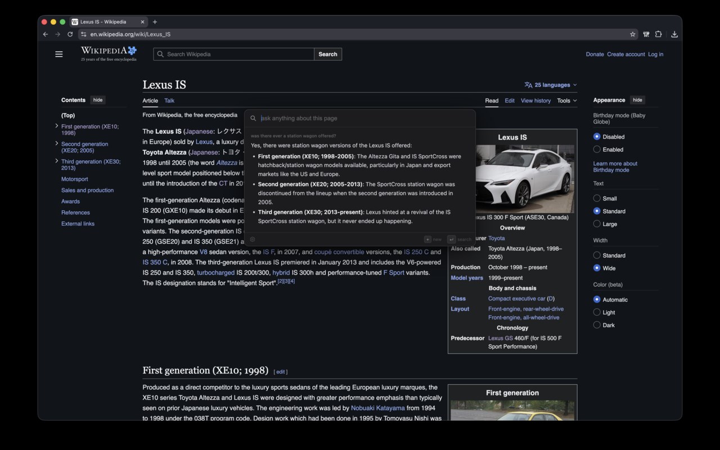
Task: Switch to the Talk tab
Action: 169,101
